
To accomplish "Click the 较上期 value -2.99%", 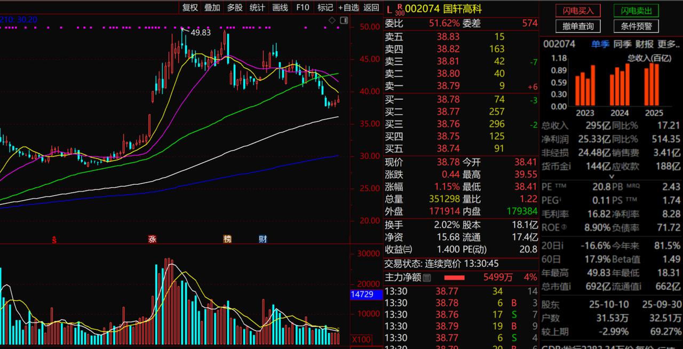I will click(x=614, y=331).
